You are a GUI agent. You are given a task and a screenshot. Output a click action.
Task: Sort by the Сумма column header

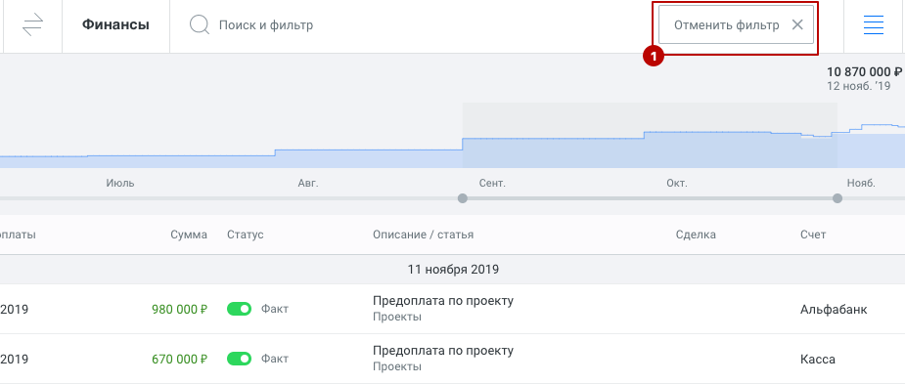189,235
